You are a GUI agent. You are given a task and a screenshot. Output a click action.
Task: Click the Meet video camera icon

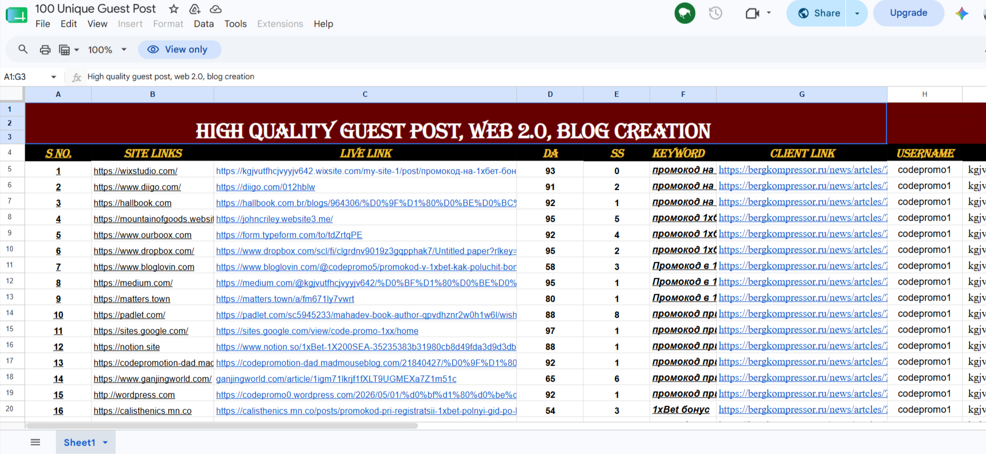(x=752, y=13)
